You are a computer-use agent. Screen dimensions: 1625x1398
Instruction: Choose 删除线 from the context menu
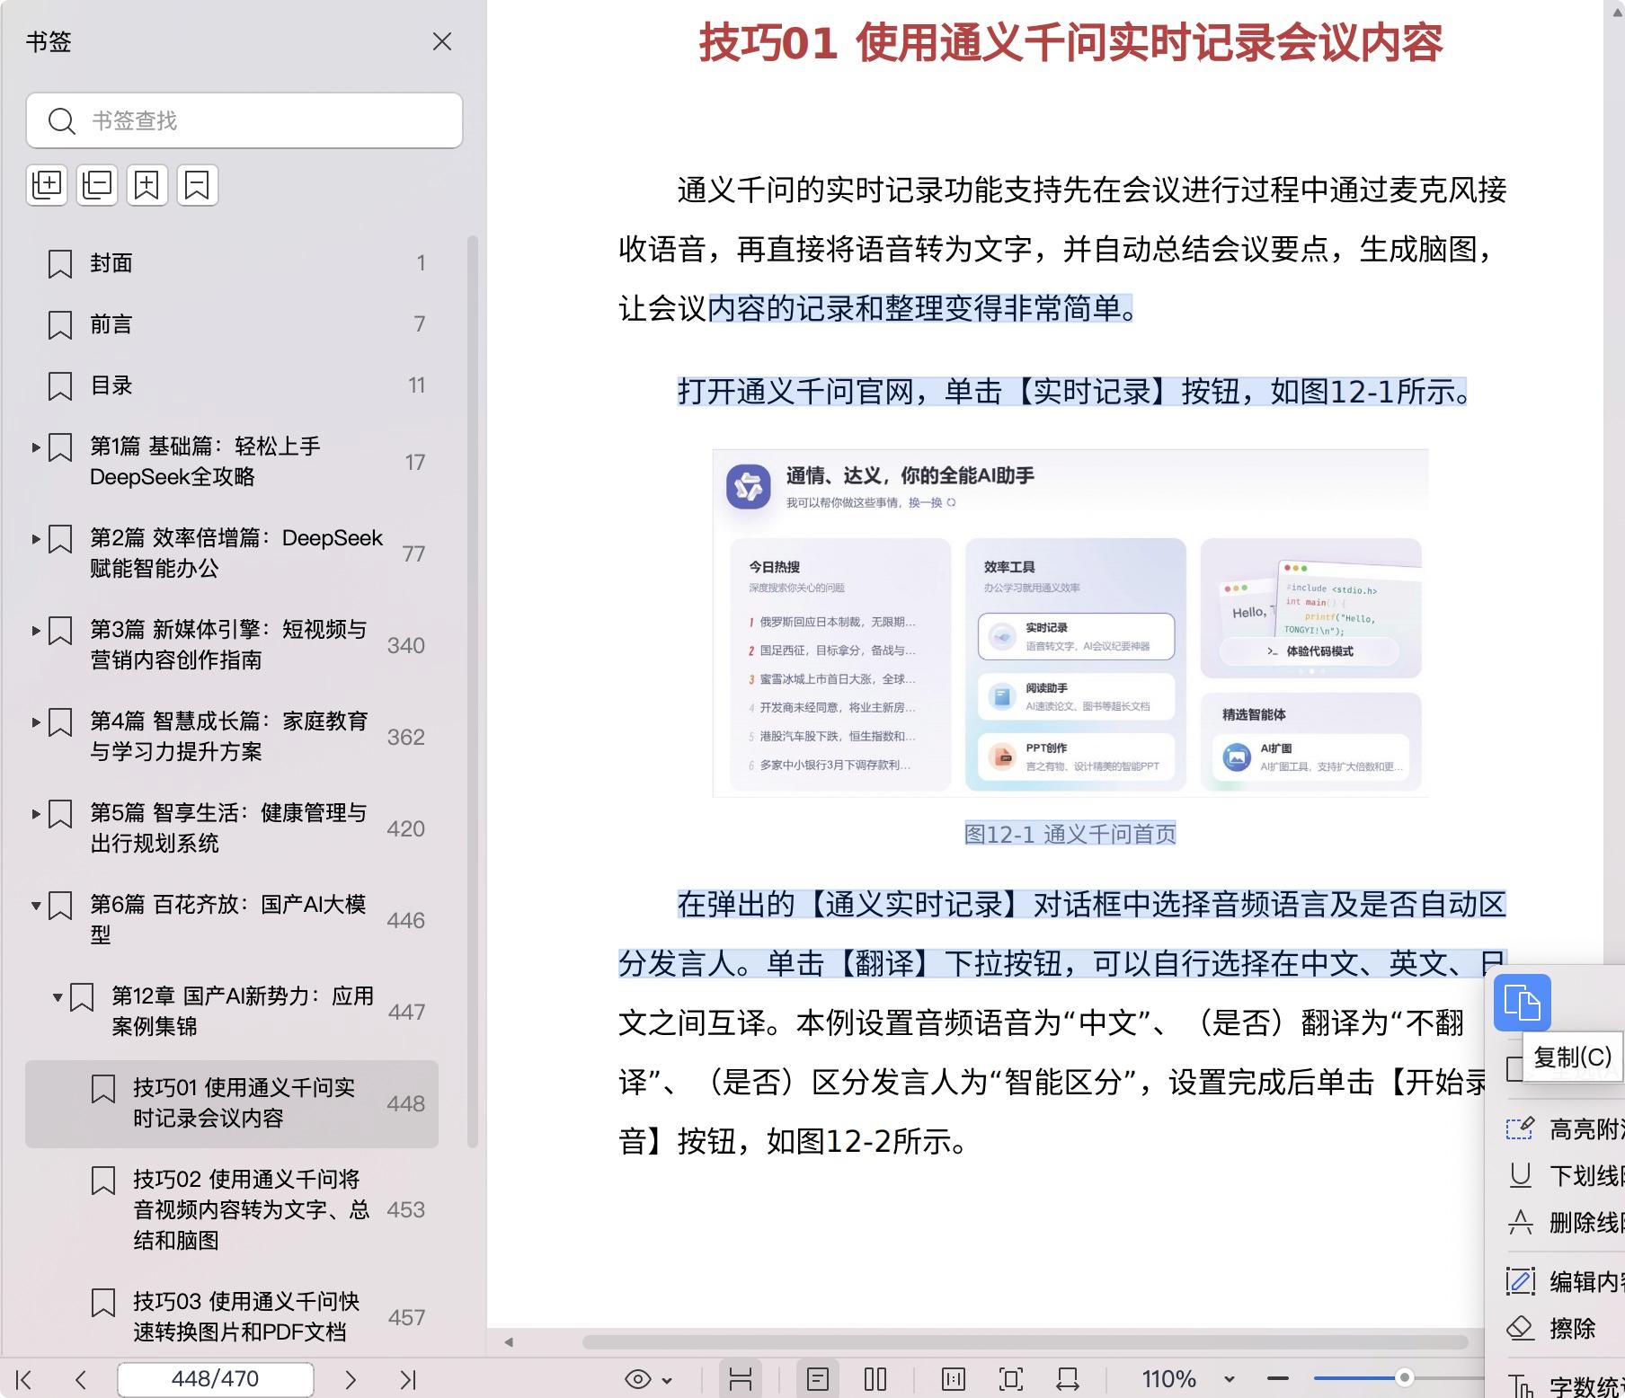pos(1566,1222)
